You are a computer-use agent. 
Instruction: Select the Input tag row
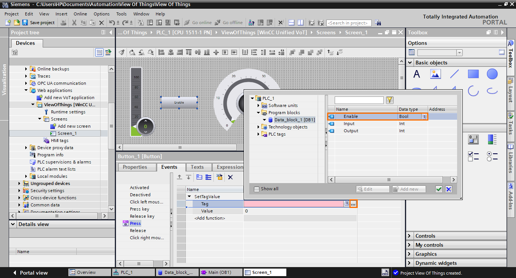click(392, 124)
